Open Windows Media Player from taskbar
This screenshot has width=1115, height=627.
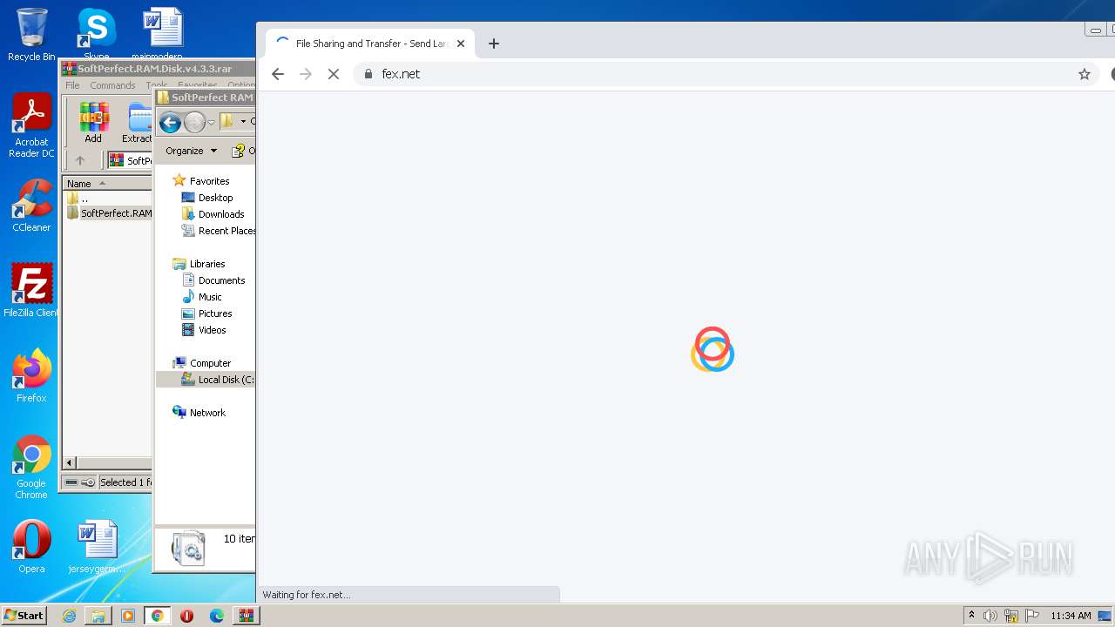(128, 616)
